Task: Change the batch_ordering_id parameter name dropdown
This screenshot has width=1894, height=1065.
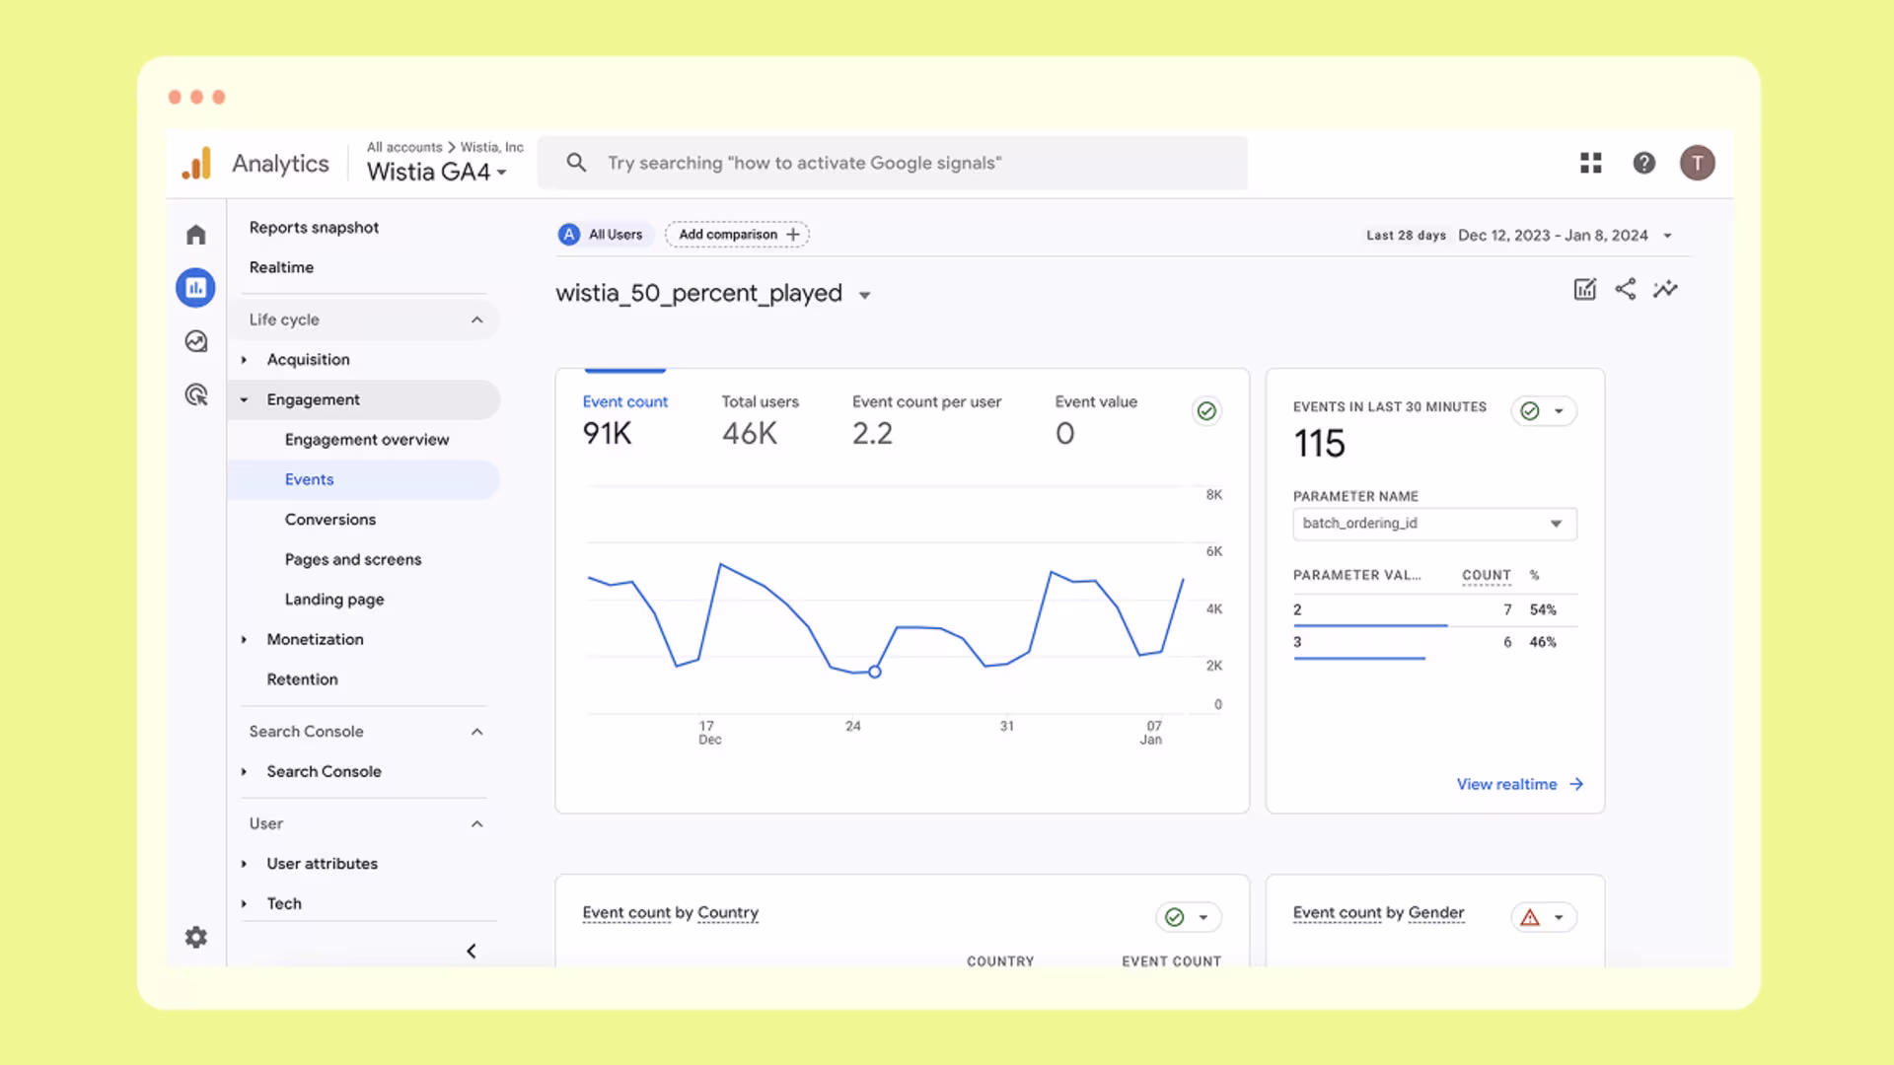Action: coord(1433,524)
